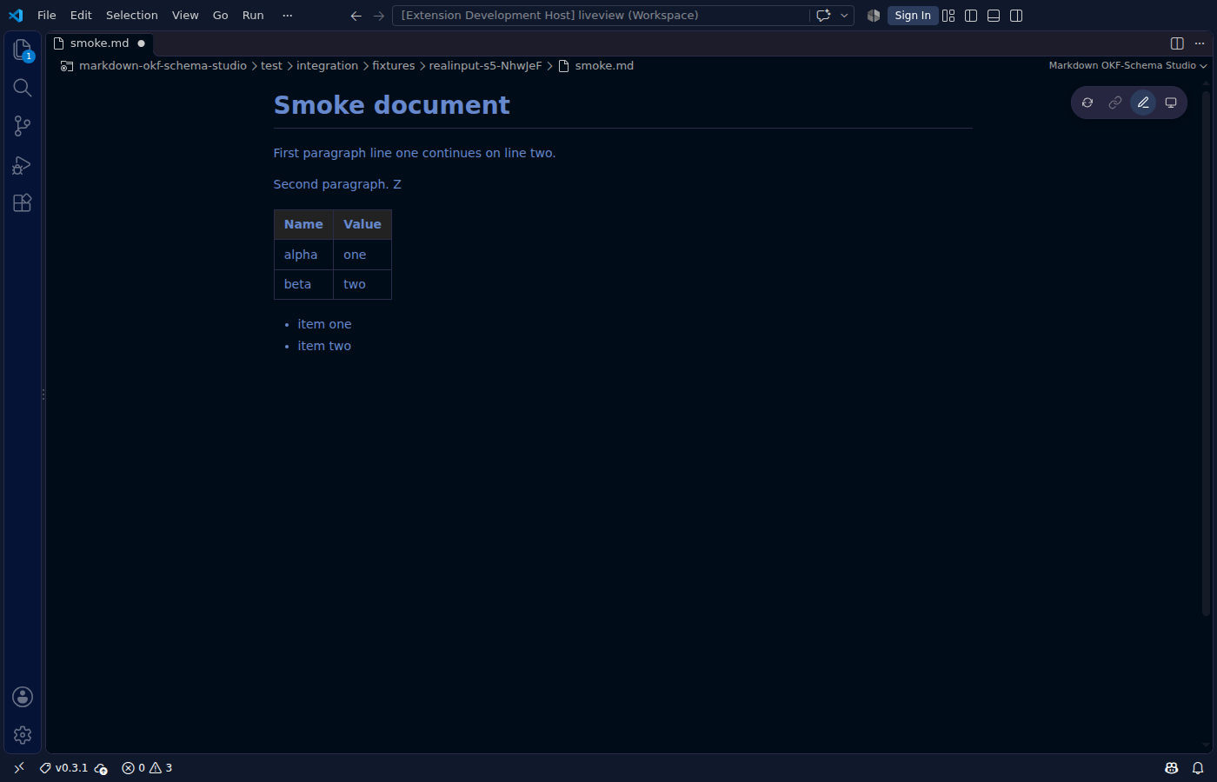Viewport: 1217px width, 782px height.
Task: Click the remote window indicator in status bar
Action: 19,768
